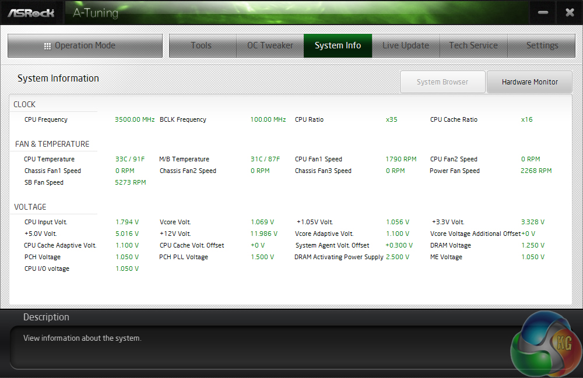Click the CPU Cache Ratio value x16
This screenshot has height=378, width=583.
pos(527,119)
